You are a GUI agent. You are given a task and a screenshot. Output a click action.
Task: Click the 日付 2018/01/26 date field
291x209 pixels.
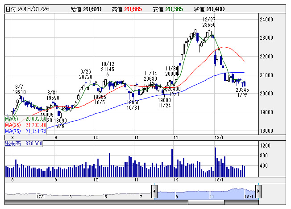click(28, 9)
